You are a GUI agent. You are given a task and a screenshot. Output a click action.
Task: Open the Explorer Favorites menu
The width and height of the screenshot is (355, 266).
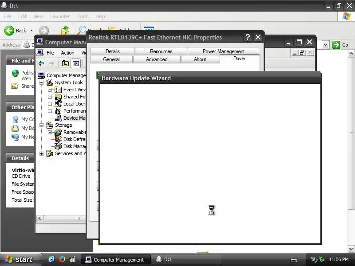[60, 16]
